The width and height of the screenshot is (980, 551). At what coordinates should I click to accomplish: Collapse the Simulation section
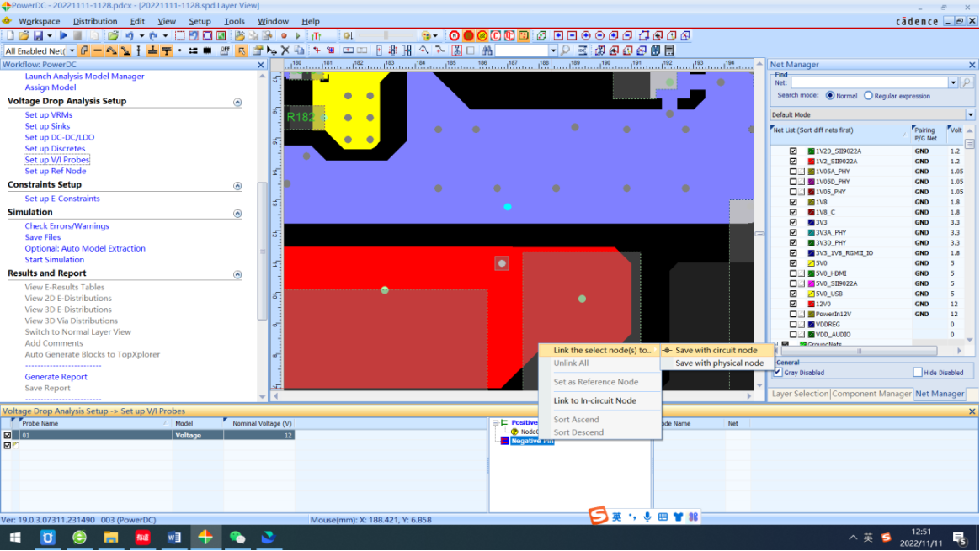(x=237, y=213)
